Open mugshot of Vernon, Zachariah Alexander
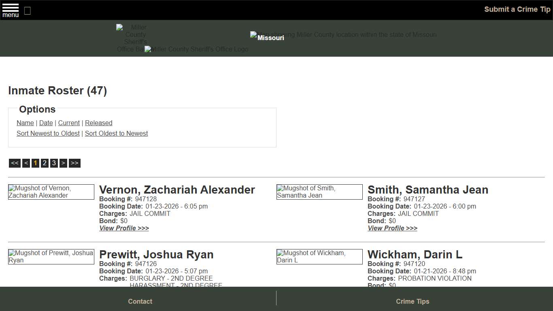Image resolution: width=553 pixels, height=311 pixels. [51, 192]
